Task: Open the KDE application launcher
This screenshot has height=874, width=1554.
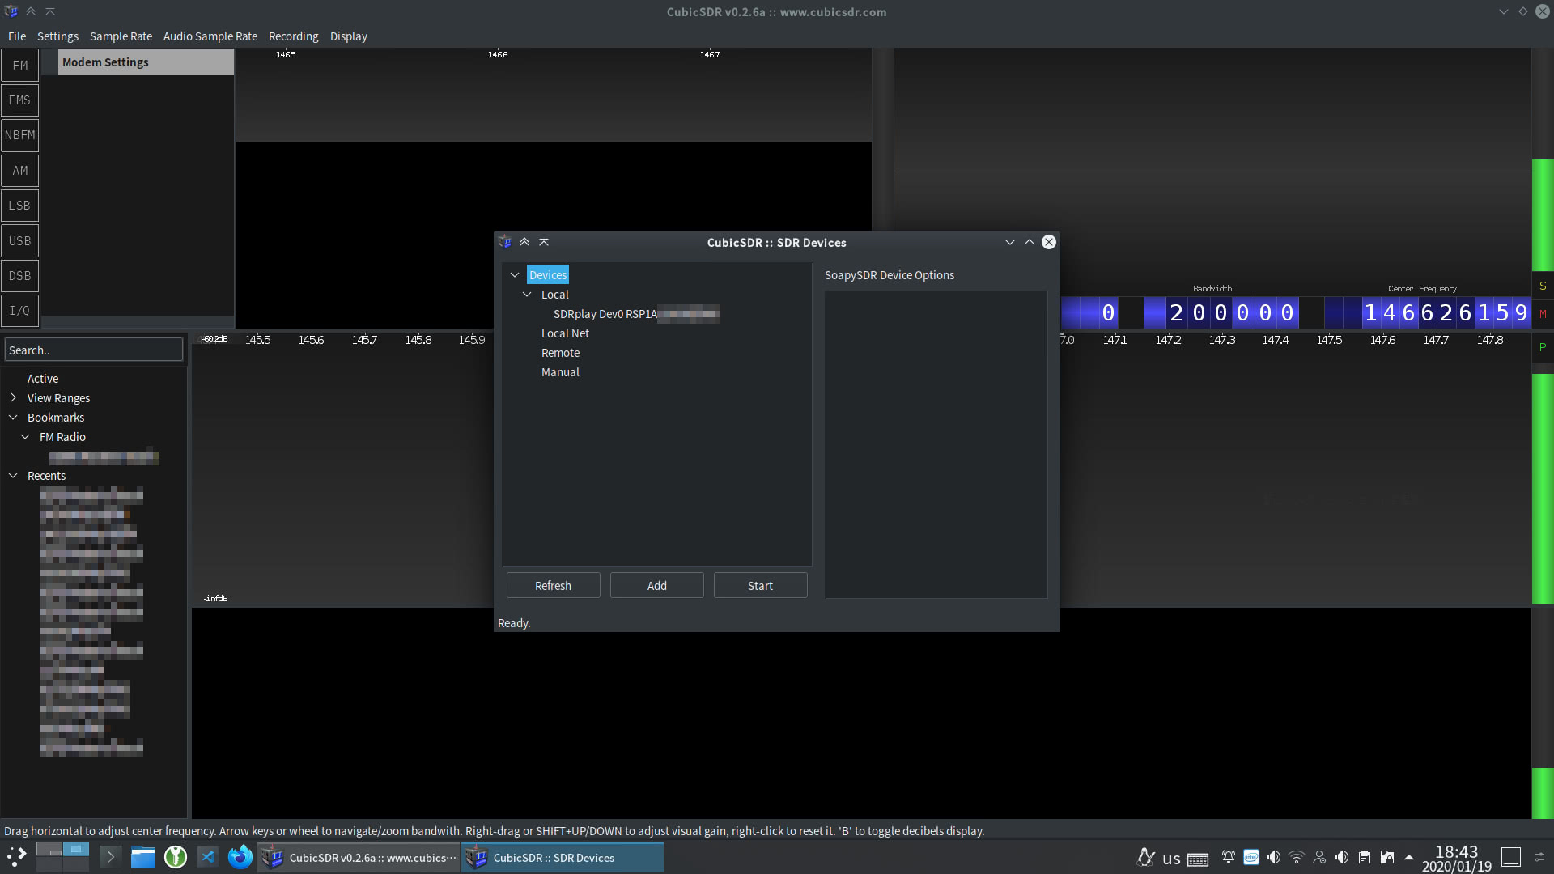Action: click(x=17, y=857)
